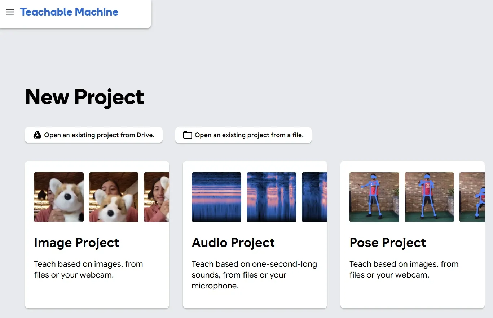
Task: Select second spectrogram with vertical streaks
Action: [x=272, y=197]
